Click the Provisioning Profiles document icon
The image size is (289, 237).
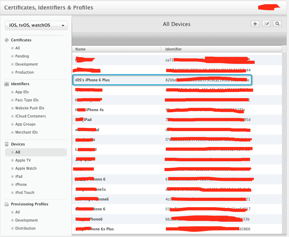pos(7,204)
